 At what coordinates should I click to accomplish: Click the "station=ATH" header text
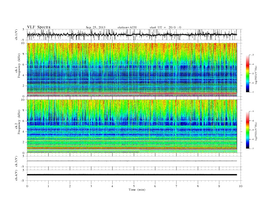coord(127,27)
